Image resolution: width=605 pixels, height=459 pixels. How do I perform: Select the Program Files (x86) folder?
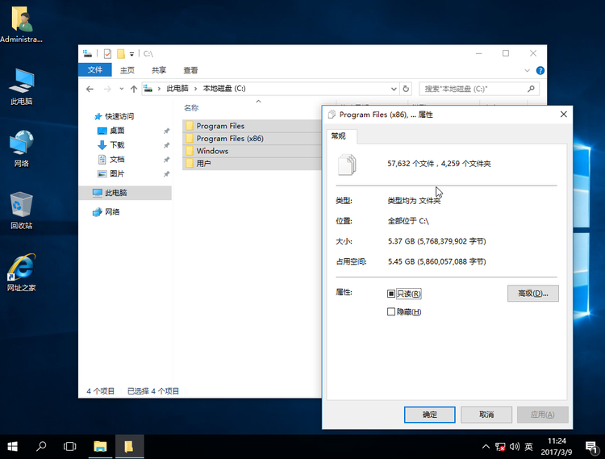(252, 139)
